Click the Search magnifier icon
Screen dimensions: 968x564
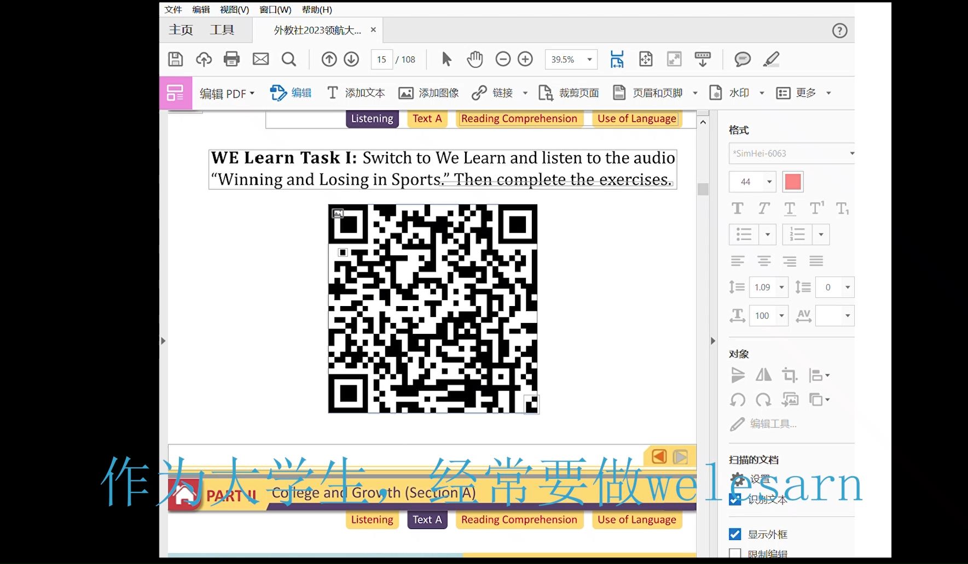289,59
